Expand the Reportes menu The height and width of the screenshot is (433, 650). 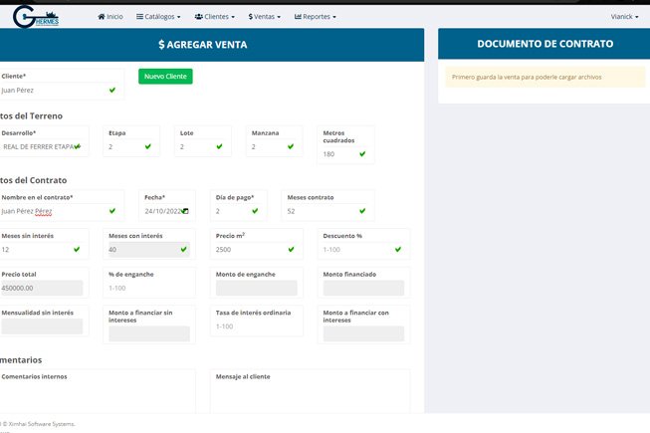click(316, 17)
